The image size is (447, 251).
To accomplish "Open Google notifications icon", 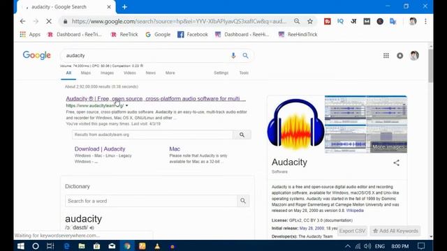I will (400, 56).
